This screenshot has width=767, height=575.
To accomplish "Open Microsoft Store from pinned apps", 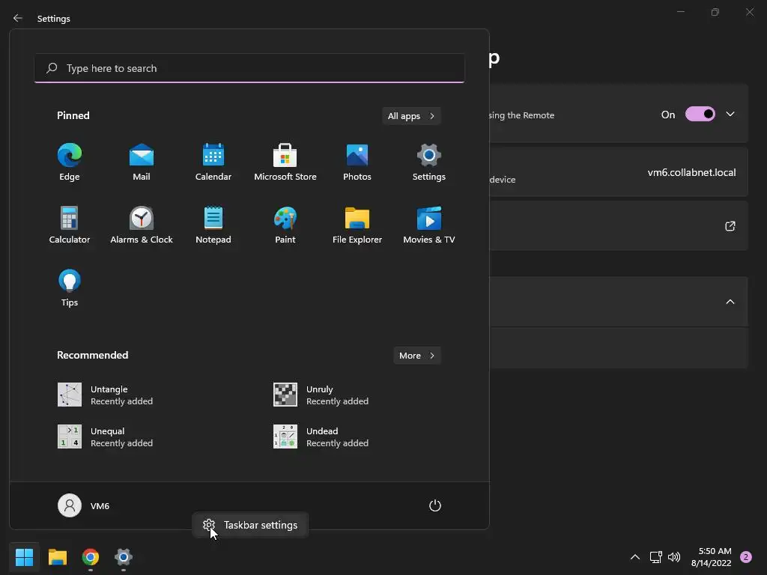I will point(285,162).
